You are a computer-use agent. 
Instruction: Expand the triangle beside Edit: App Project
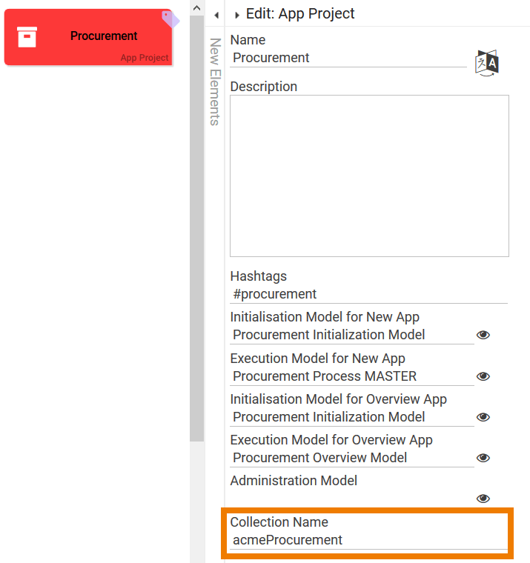236,15
